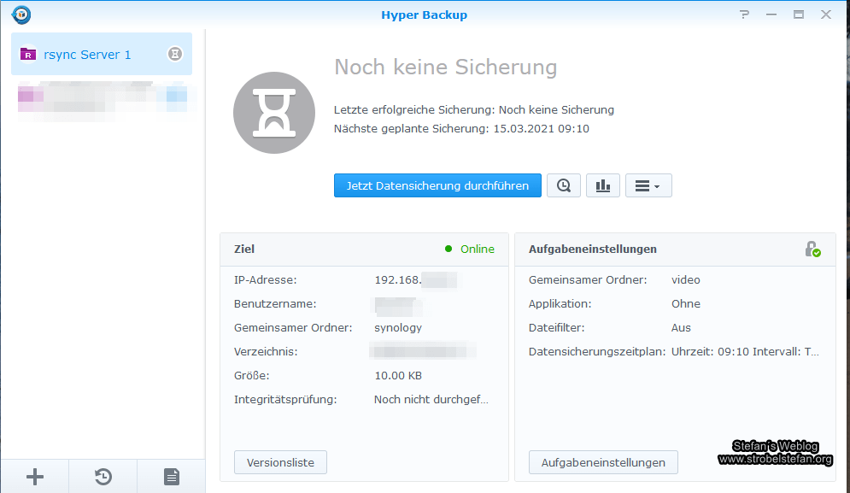View backup statistics with the bar chart icon
This screenshot has height=493, width=850.
(603, 185)
